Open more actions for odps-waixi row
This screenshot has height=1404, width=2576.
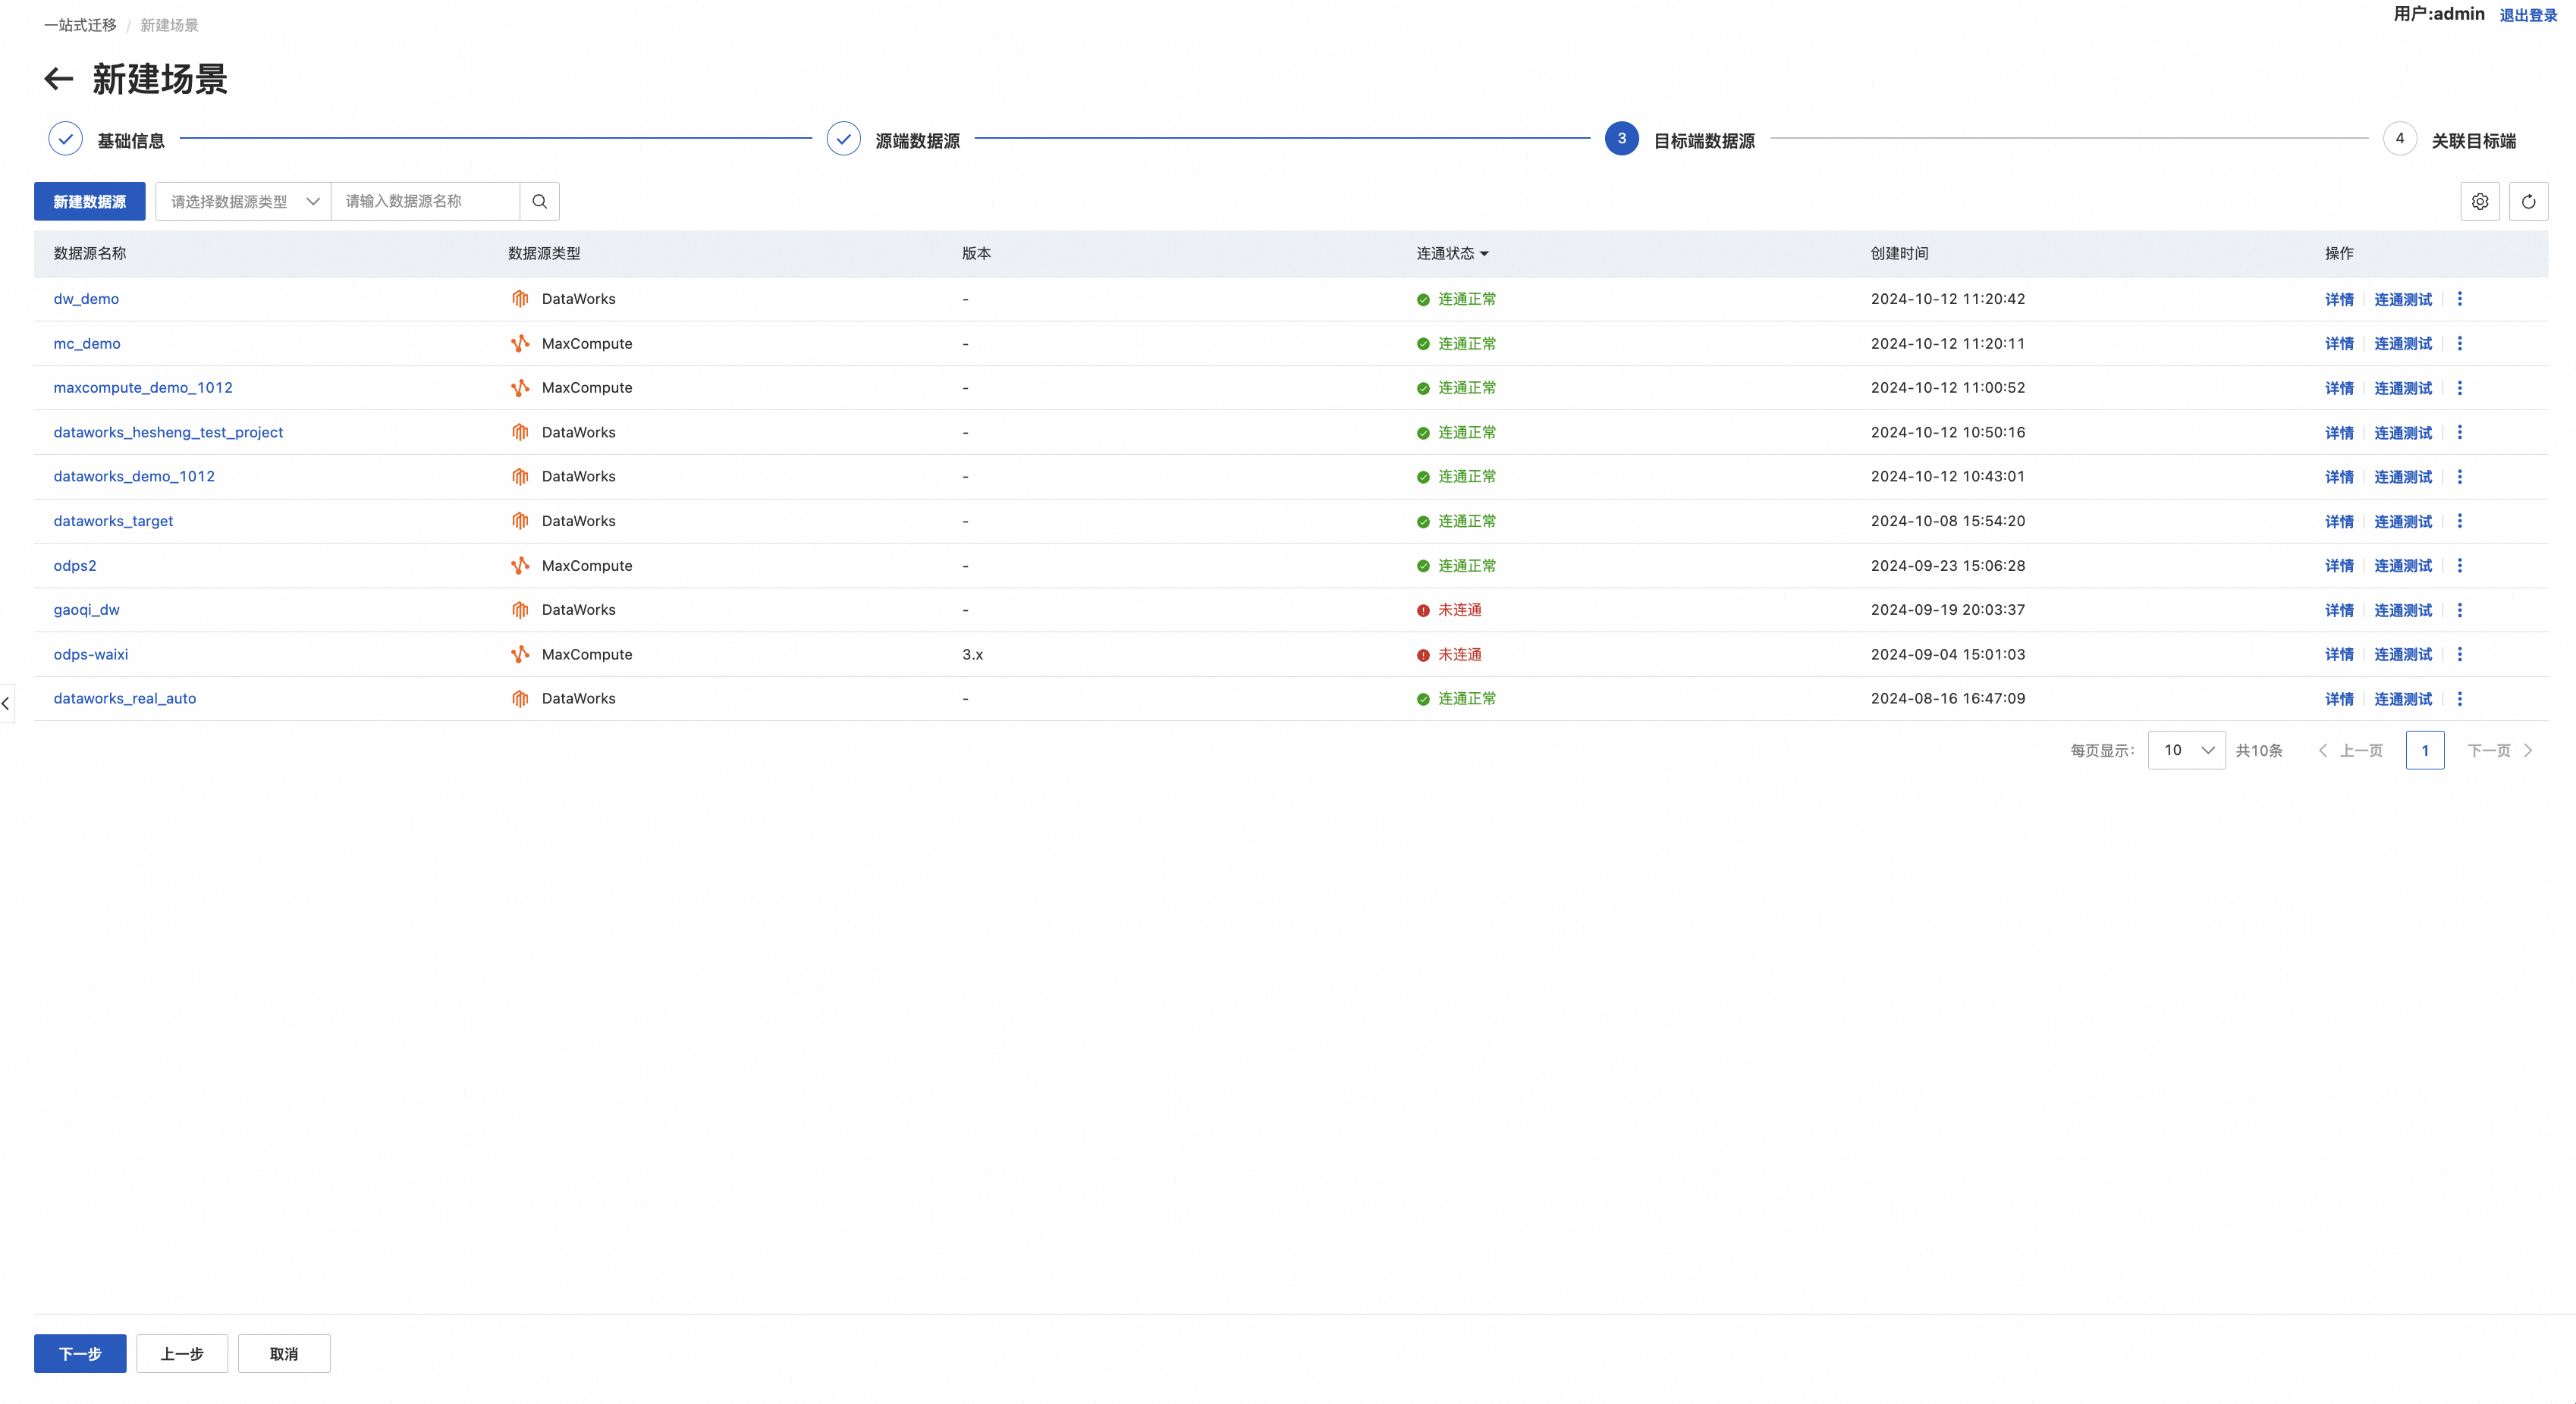(x=2460, y=654)
